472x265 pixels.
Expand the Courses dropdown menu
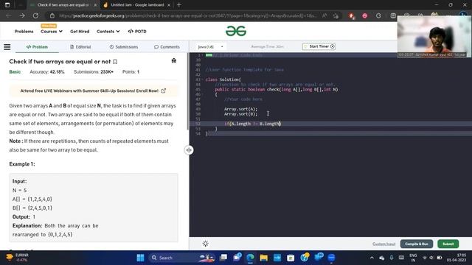pyautogui.click(x=52, y=31)
